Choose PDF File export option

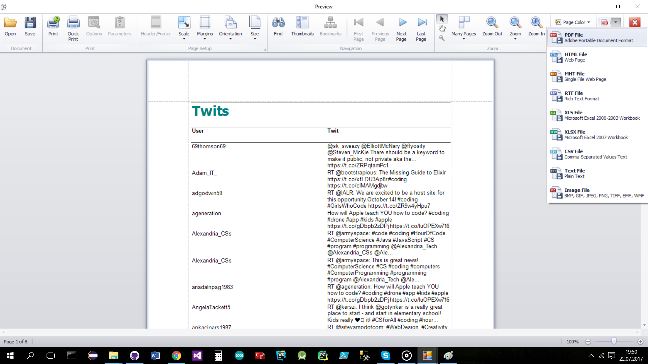(x=597, y=38)
